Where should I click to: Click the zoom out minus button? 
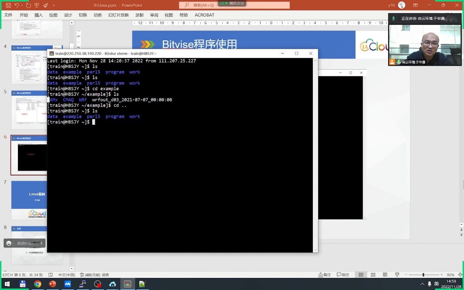click(x=406, y=275)
